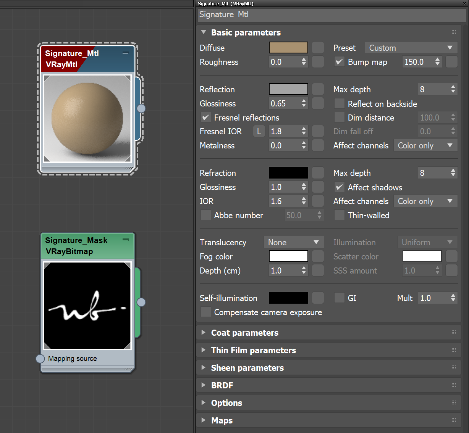Click the Signature_Mask bitmap thumbnail preview

coord(87,305)
